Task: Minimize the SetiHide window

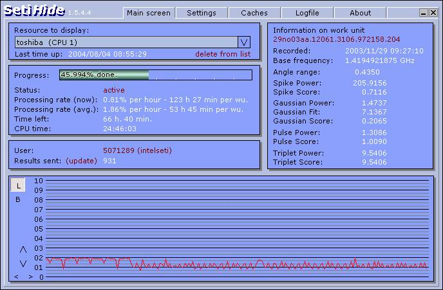Action: 423,13
